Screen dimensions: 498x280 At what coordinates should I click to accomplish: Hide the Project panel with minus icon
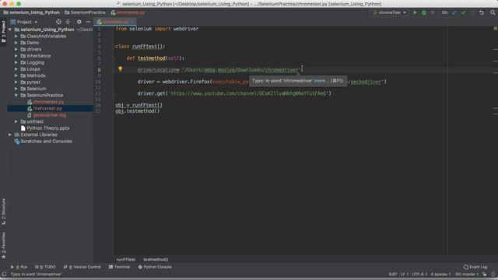(88, 22)
